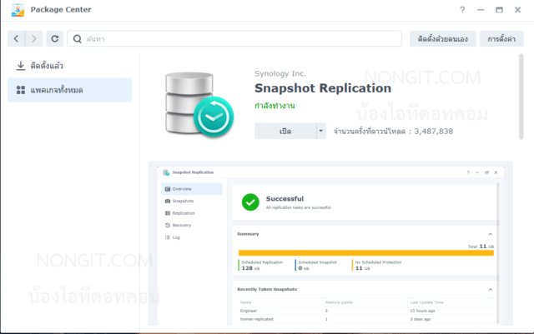Select แพคเกจทั้งหมด all packages
Viewport: 534px width, 334px height.
tap(70, 90)
